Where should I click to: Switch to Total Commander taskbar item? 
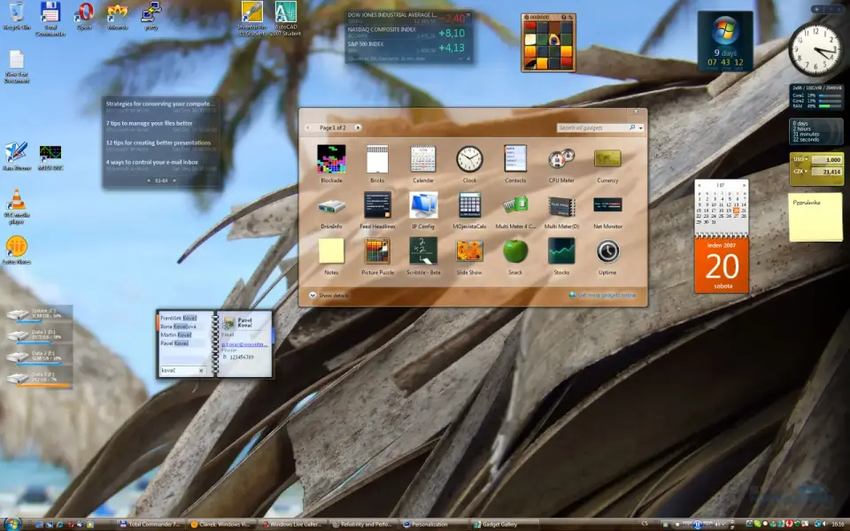151,524
